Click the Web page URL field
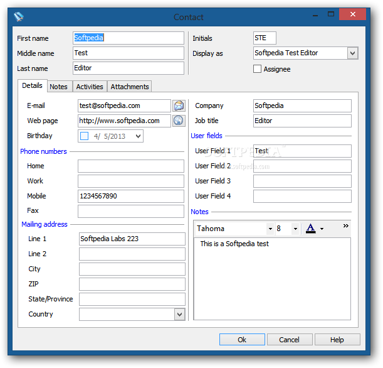The image size is (383, 368). (x=124, y=121)
